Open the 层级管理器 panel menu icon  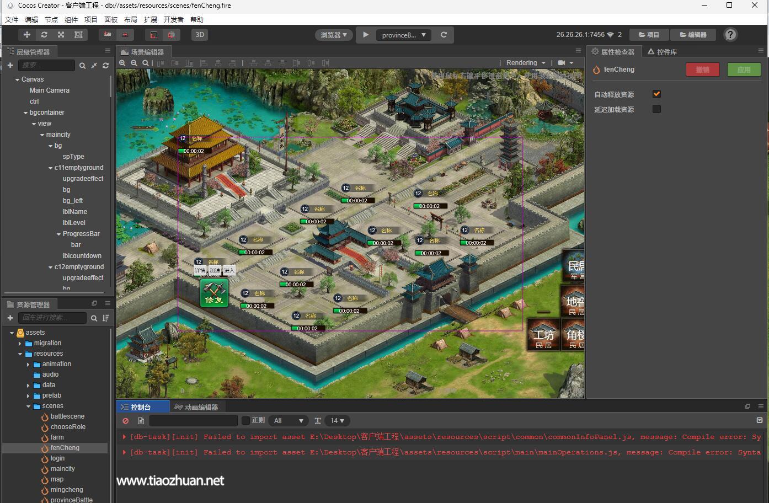[x=108, y=51]
